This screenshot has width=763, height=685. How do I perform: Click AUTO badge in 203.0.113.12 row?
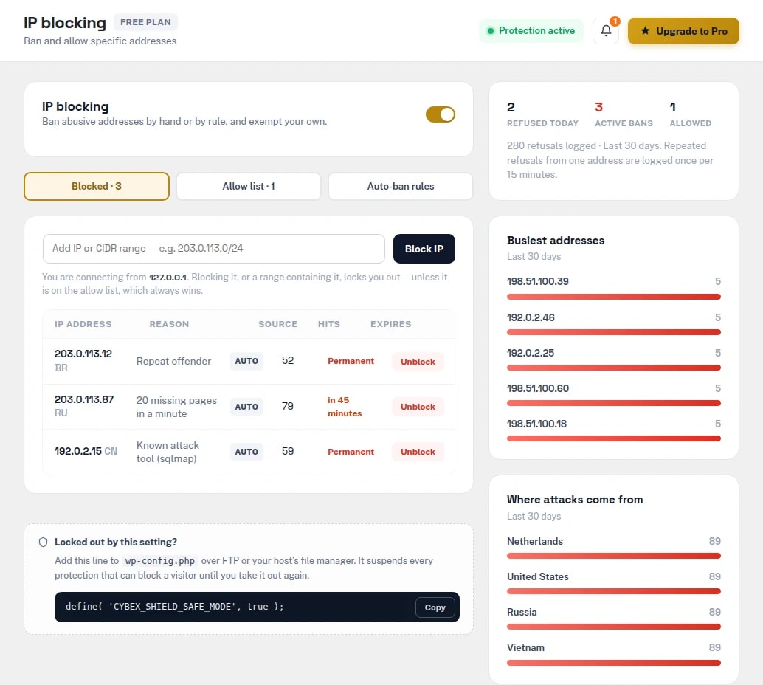pos(246,361)
